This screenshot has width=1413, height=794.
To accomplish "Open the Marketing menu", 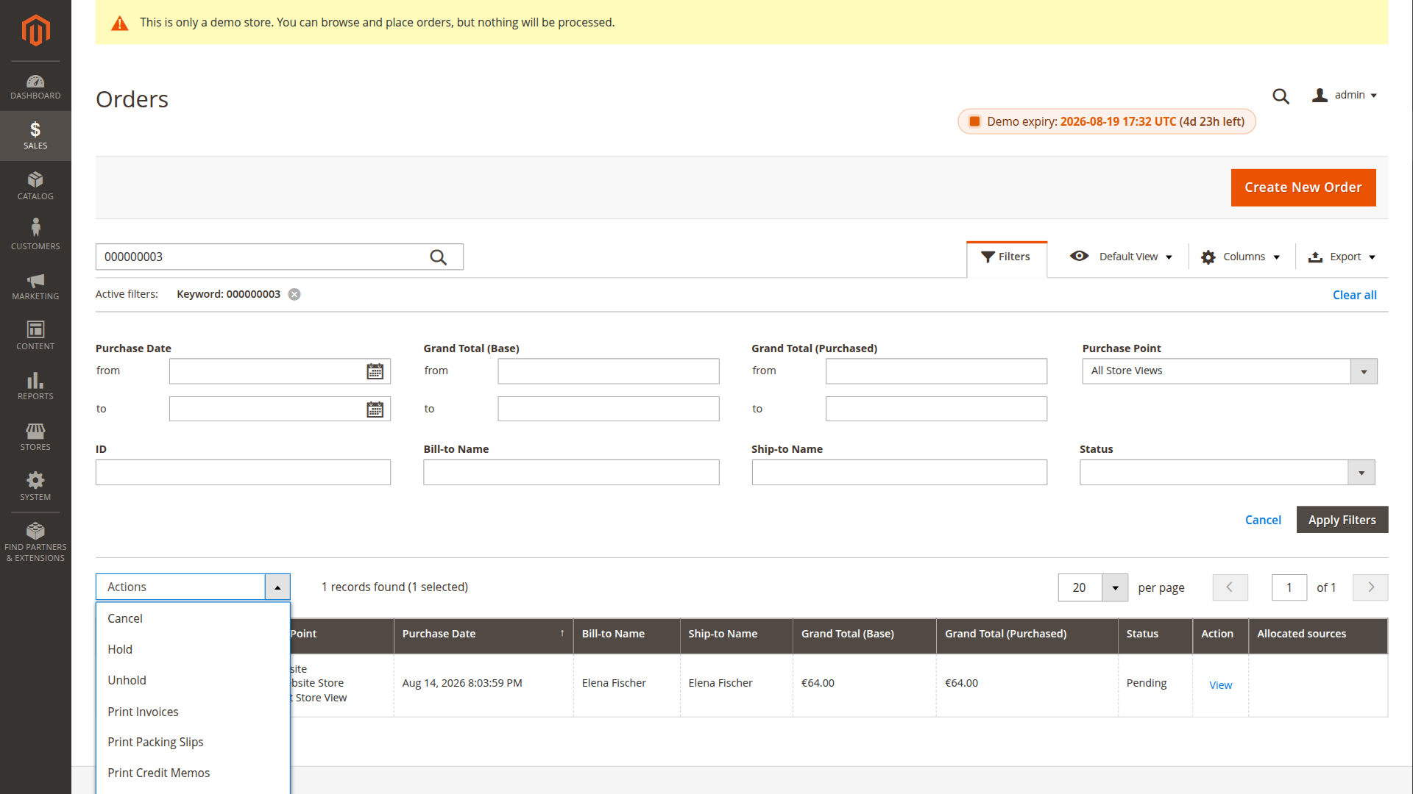I will coord(35,287).
